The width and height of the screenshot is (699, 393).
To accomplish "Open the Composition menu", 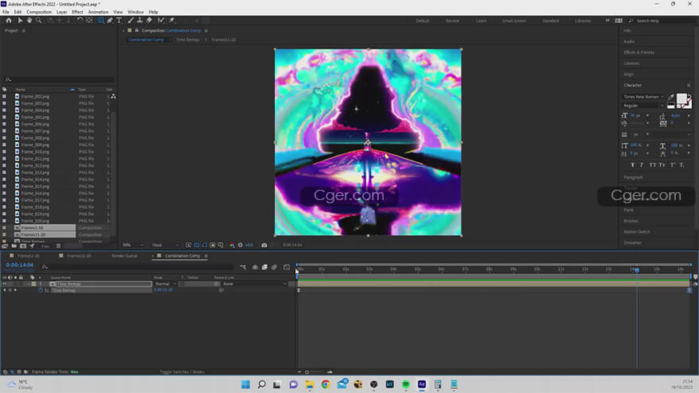I will [39, 12].
